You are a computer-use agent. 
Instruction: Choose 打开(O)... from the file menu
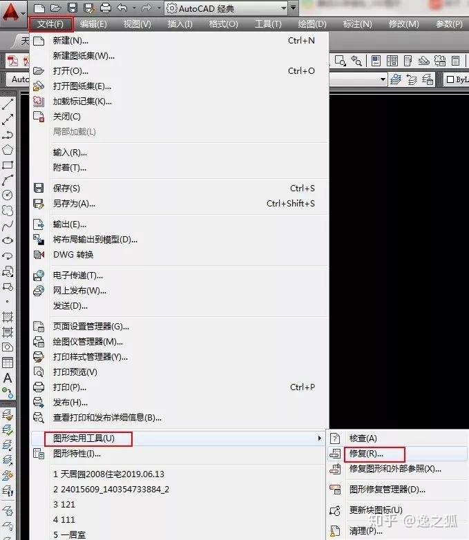tap(179, 71)
